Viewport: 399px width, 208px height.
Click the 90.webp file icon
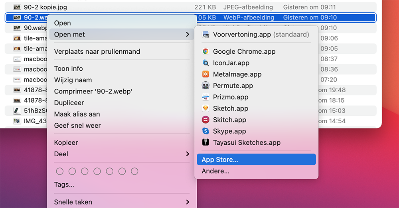tap(17, 28)
